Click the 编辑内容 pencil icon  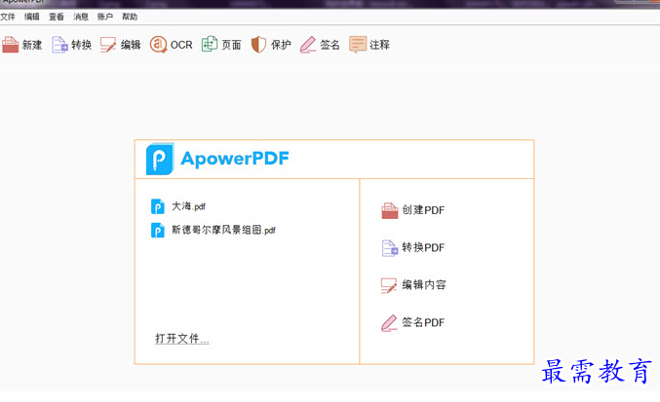[x=389, y=285]
